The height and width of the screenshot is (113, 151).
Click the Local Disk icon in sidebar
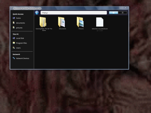(14, 38)
